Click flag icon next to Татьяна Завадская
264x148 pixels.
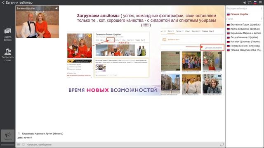point(228,50)
